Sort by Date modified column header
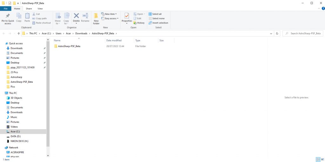Viewport: 325px width, 162px height. 114,40
